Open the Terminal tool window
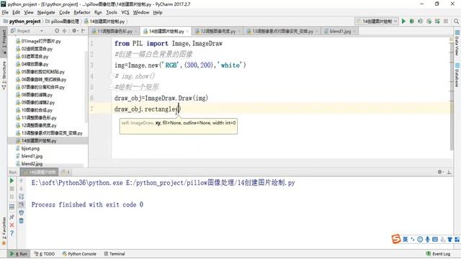461x259 pixels. point(114,254)
